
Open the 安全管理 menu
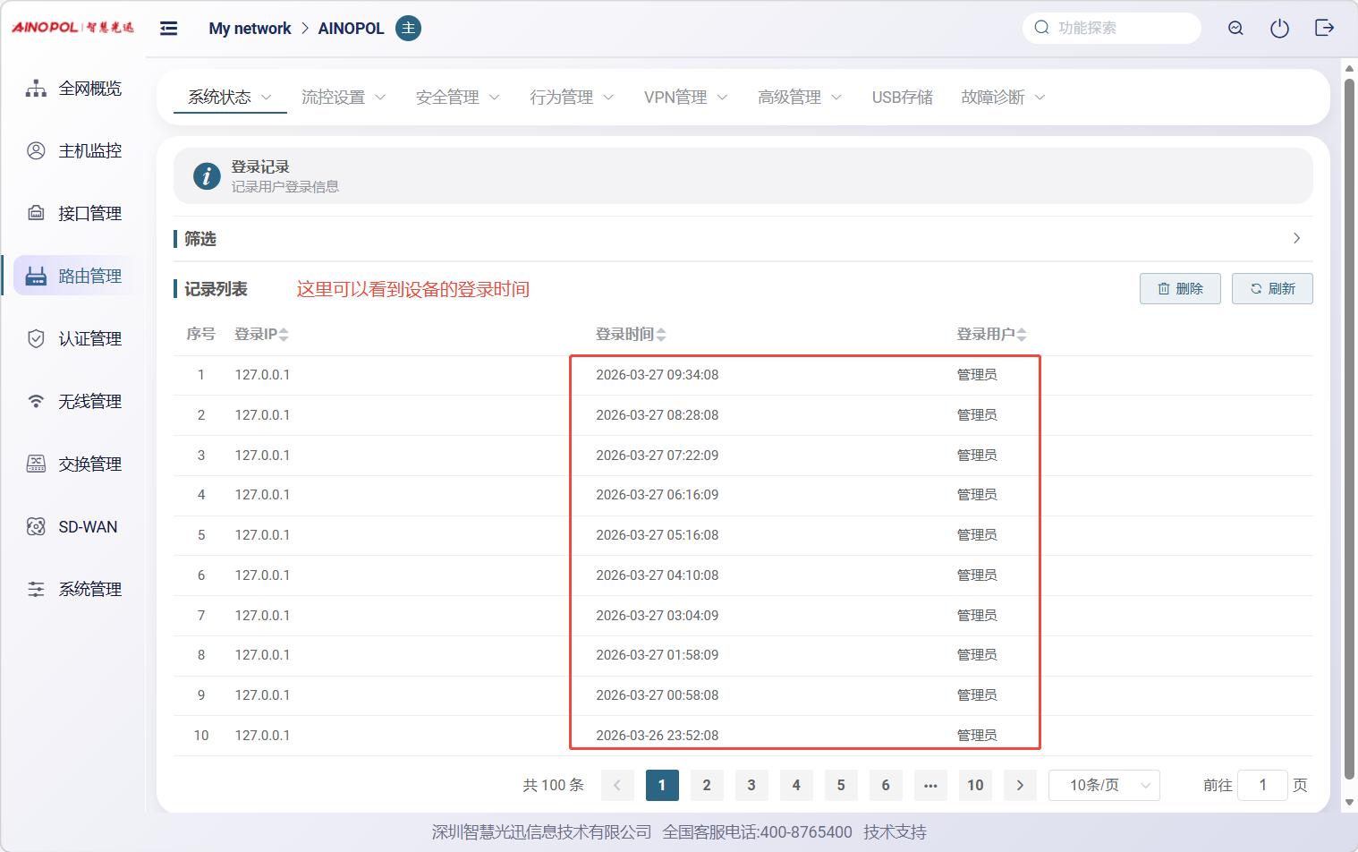(456, 98)
